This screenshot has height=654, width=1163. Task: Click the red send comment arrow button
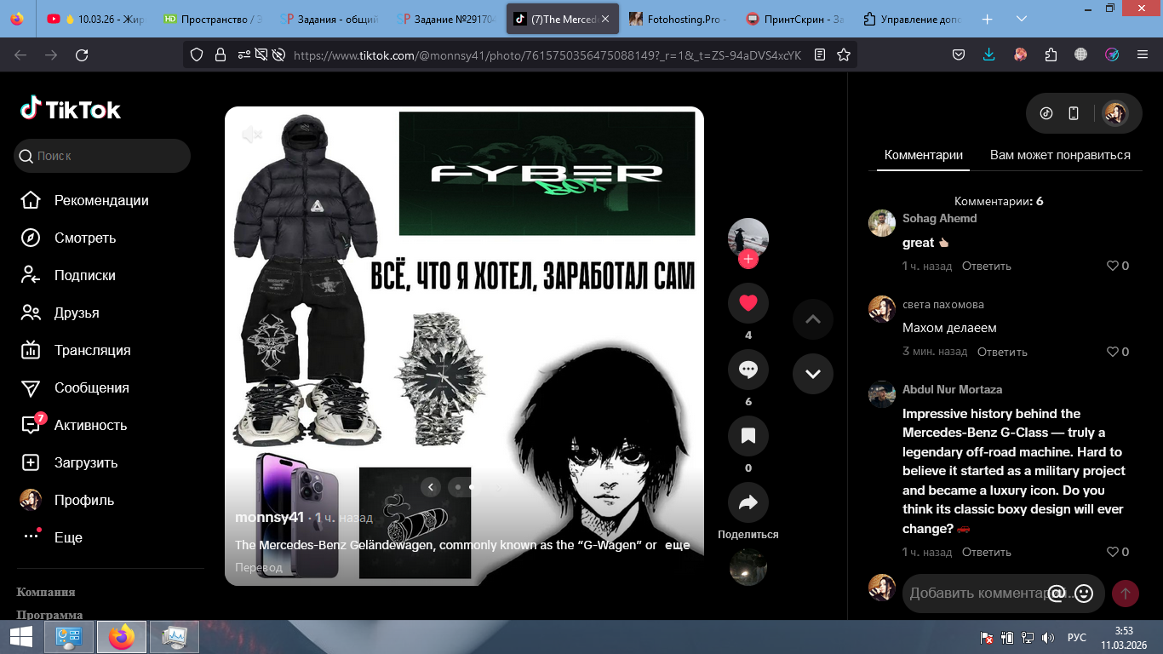1126,594
